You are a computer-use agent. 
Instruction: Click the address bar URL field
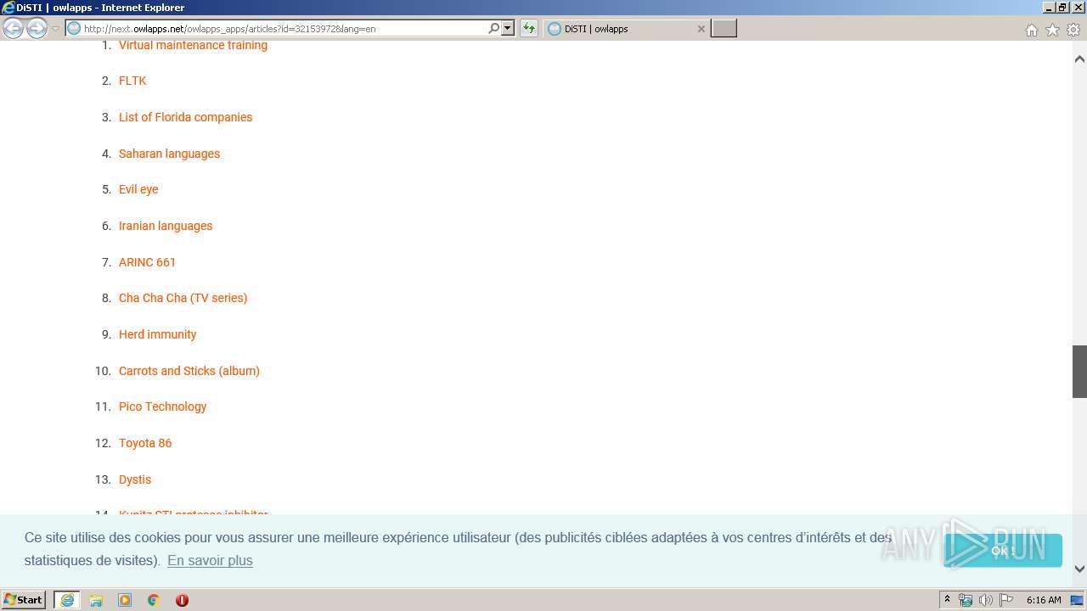click(284, 29)
